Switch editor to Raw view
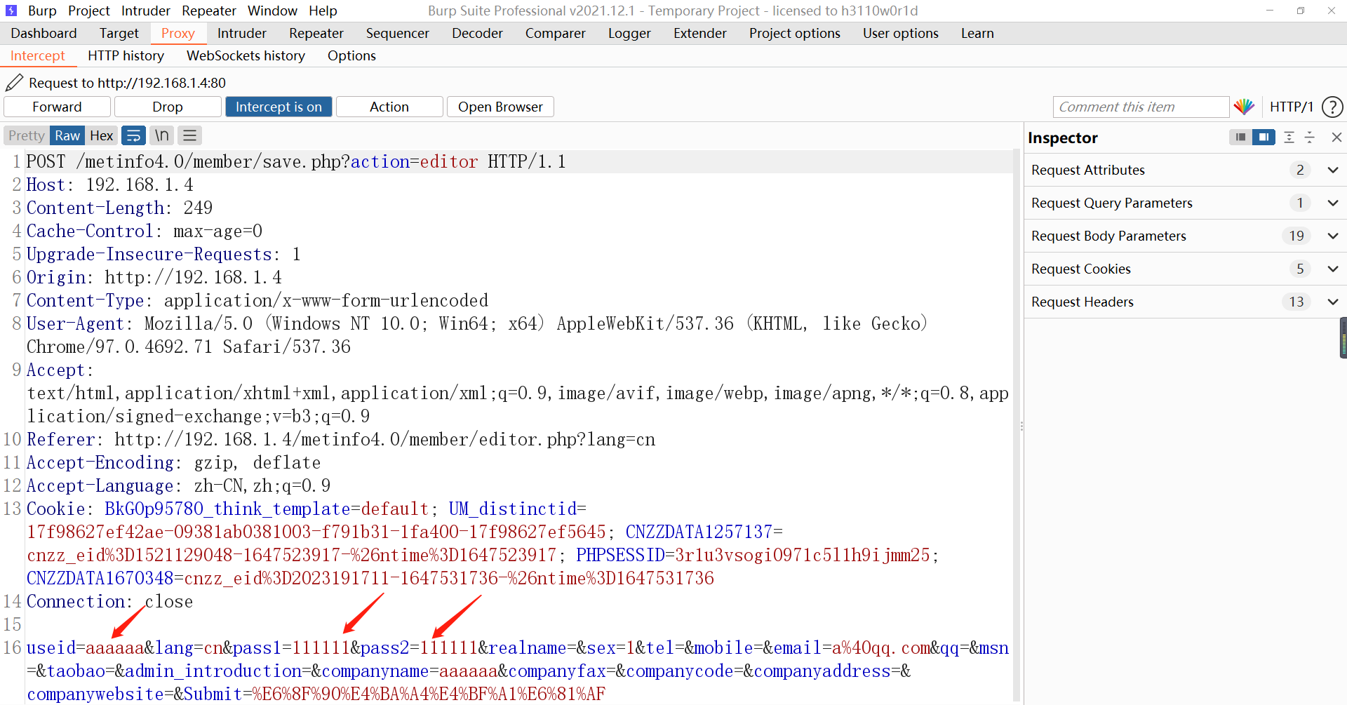1347x705 pixels. pyautogui.click(x=67, y=135)
